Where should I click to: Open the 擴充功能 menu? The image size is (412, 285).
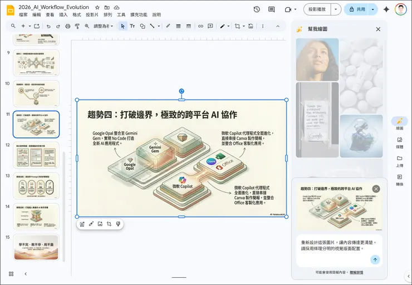[x=139, y=14]
